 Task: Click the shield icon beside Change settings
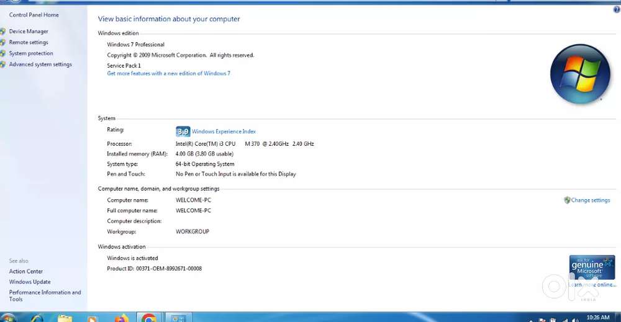567,200
